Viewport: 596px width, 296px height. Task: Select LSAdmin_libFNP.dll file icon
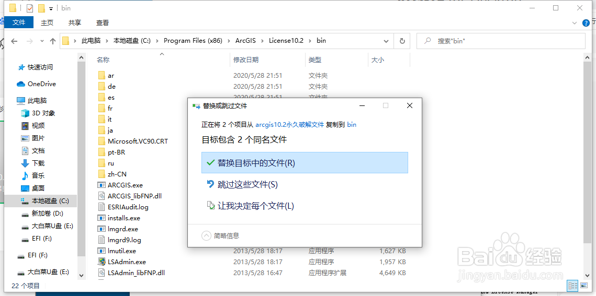tap(101, 273)
